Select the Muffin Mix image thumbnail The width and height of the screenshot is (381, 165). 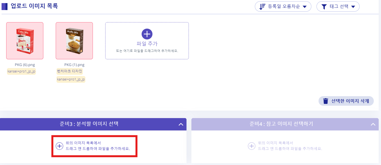click(74, 41)
